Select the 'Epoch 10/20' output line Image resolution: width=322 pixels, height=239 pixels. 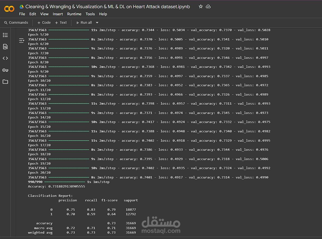coord(39,81)
